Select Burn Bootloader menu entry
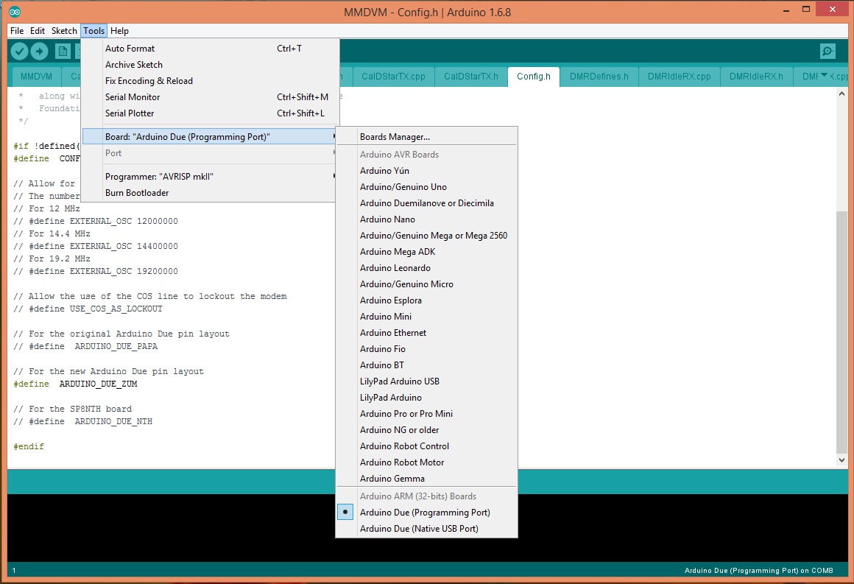 click(x=210, y=193)
